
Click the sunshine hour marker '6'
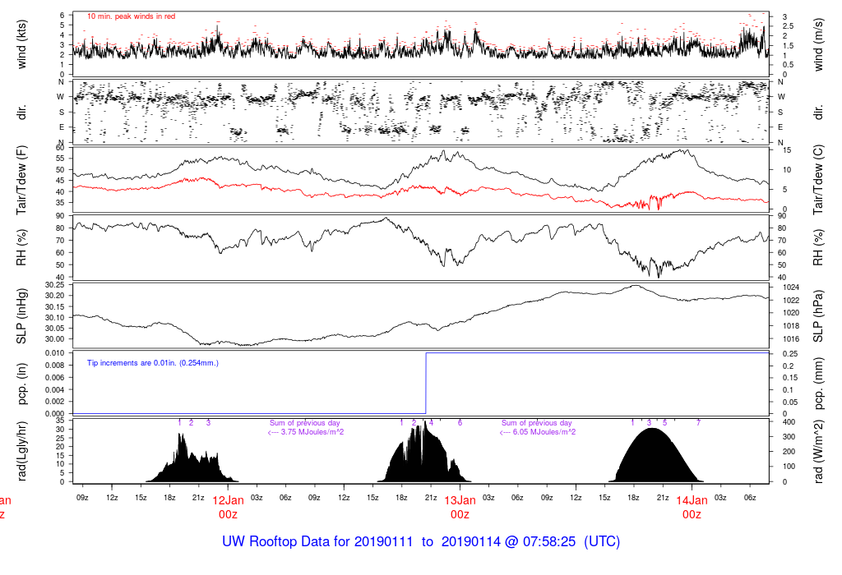click(x=460, y=423)
